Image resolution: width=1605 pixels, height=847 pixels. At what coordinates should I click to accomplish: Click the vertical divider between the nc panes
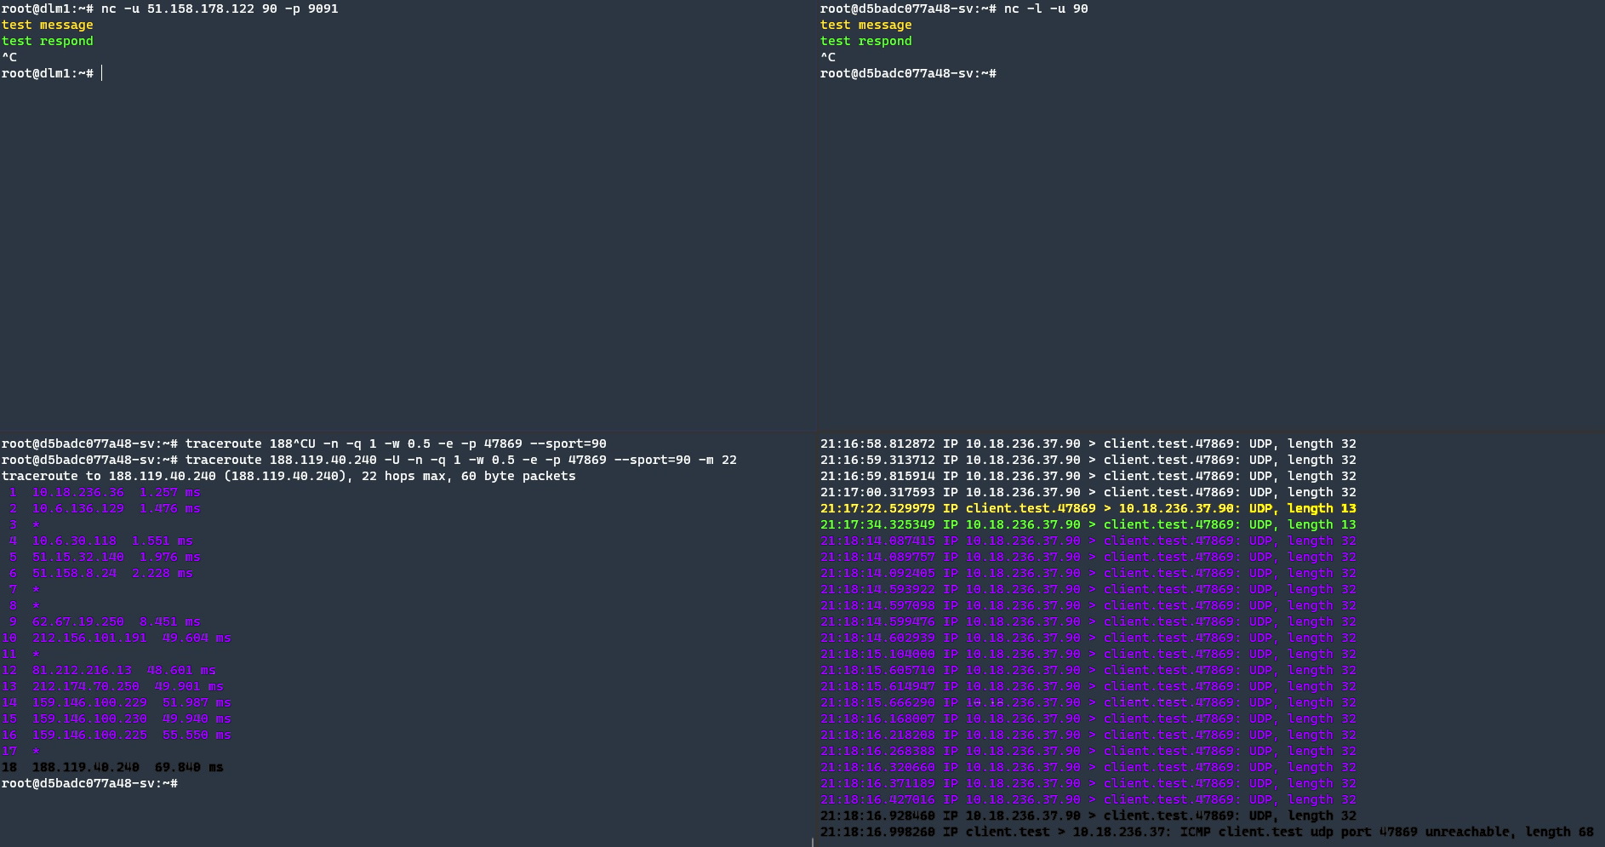[x=817, y=213]
